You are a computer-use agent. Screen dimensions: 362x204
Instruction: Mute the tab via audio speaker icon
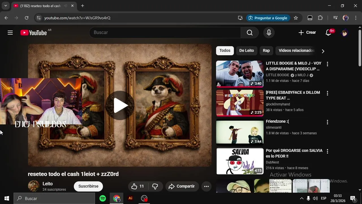[66, 6]
